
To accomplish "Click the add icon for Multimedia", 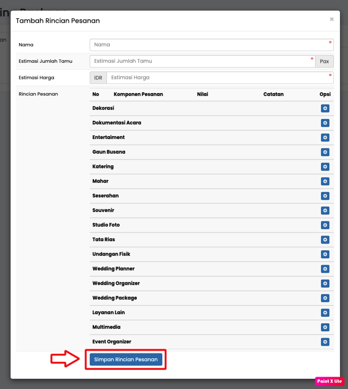I will tap(325, 327).
